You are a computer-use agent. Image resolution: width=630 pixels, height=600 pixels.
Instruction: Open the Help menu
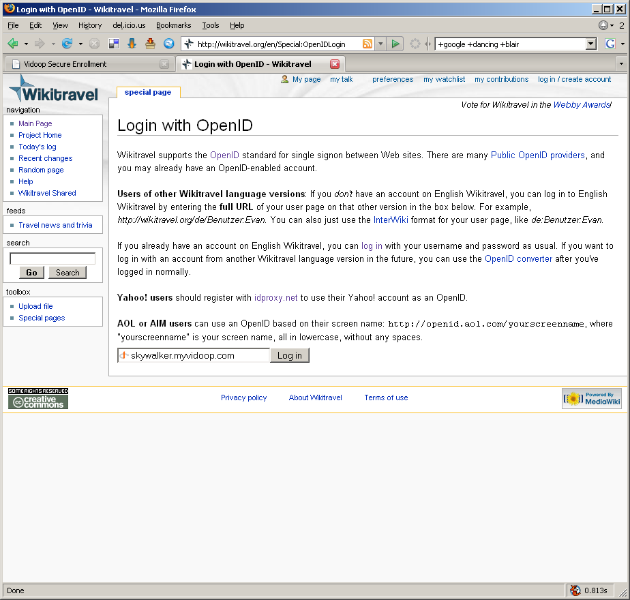[237, 25]
